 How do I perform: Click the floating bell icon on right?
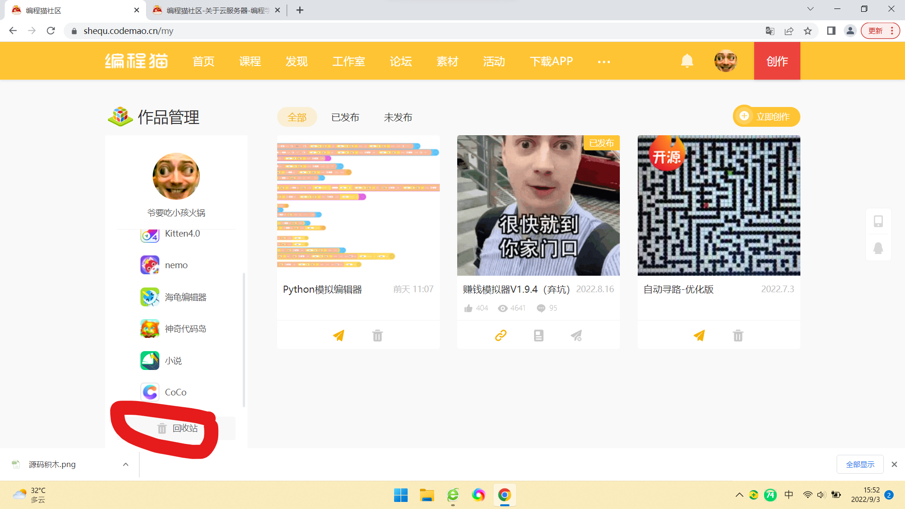(878, 248)
